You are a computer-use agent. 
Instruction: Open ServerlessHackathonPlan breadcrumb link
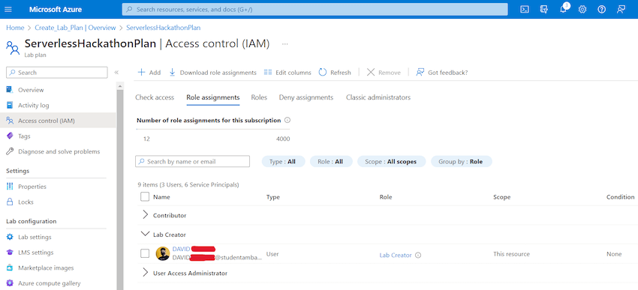[163, 28]
